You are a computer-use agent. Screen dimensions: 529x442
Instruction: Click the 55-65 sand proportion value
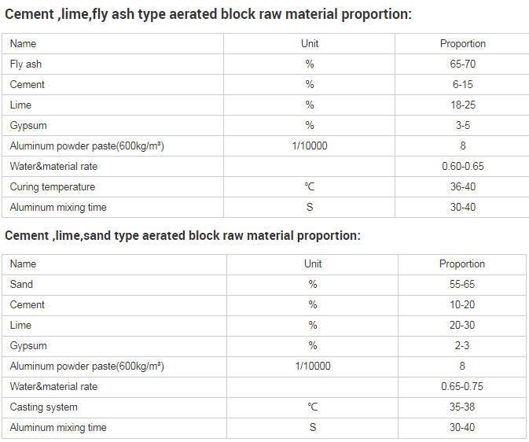(x=462, y=285)
